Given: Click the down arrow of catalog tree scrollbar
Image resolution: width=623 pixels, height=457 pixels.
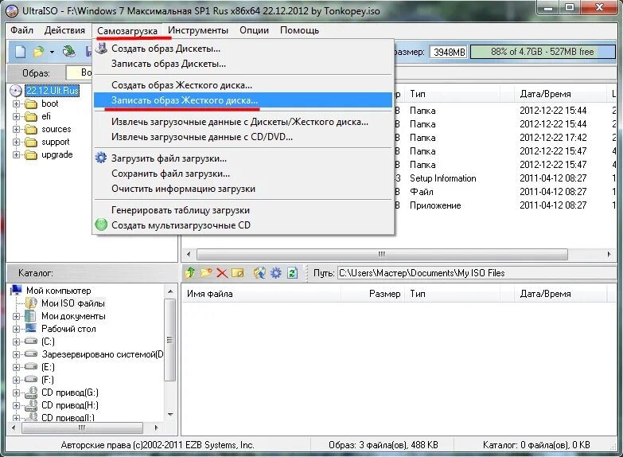Looking at the screenshot, I should 170,415.
